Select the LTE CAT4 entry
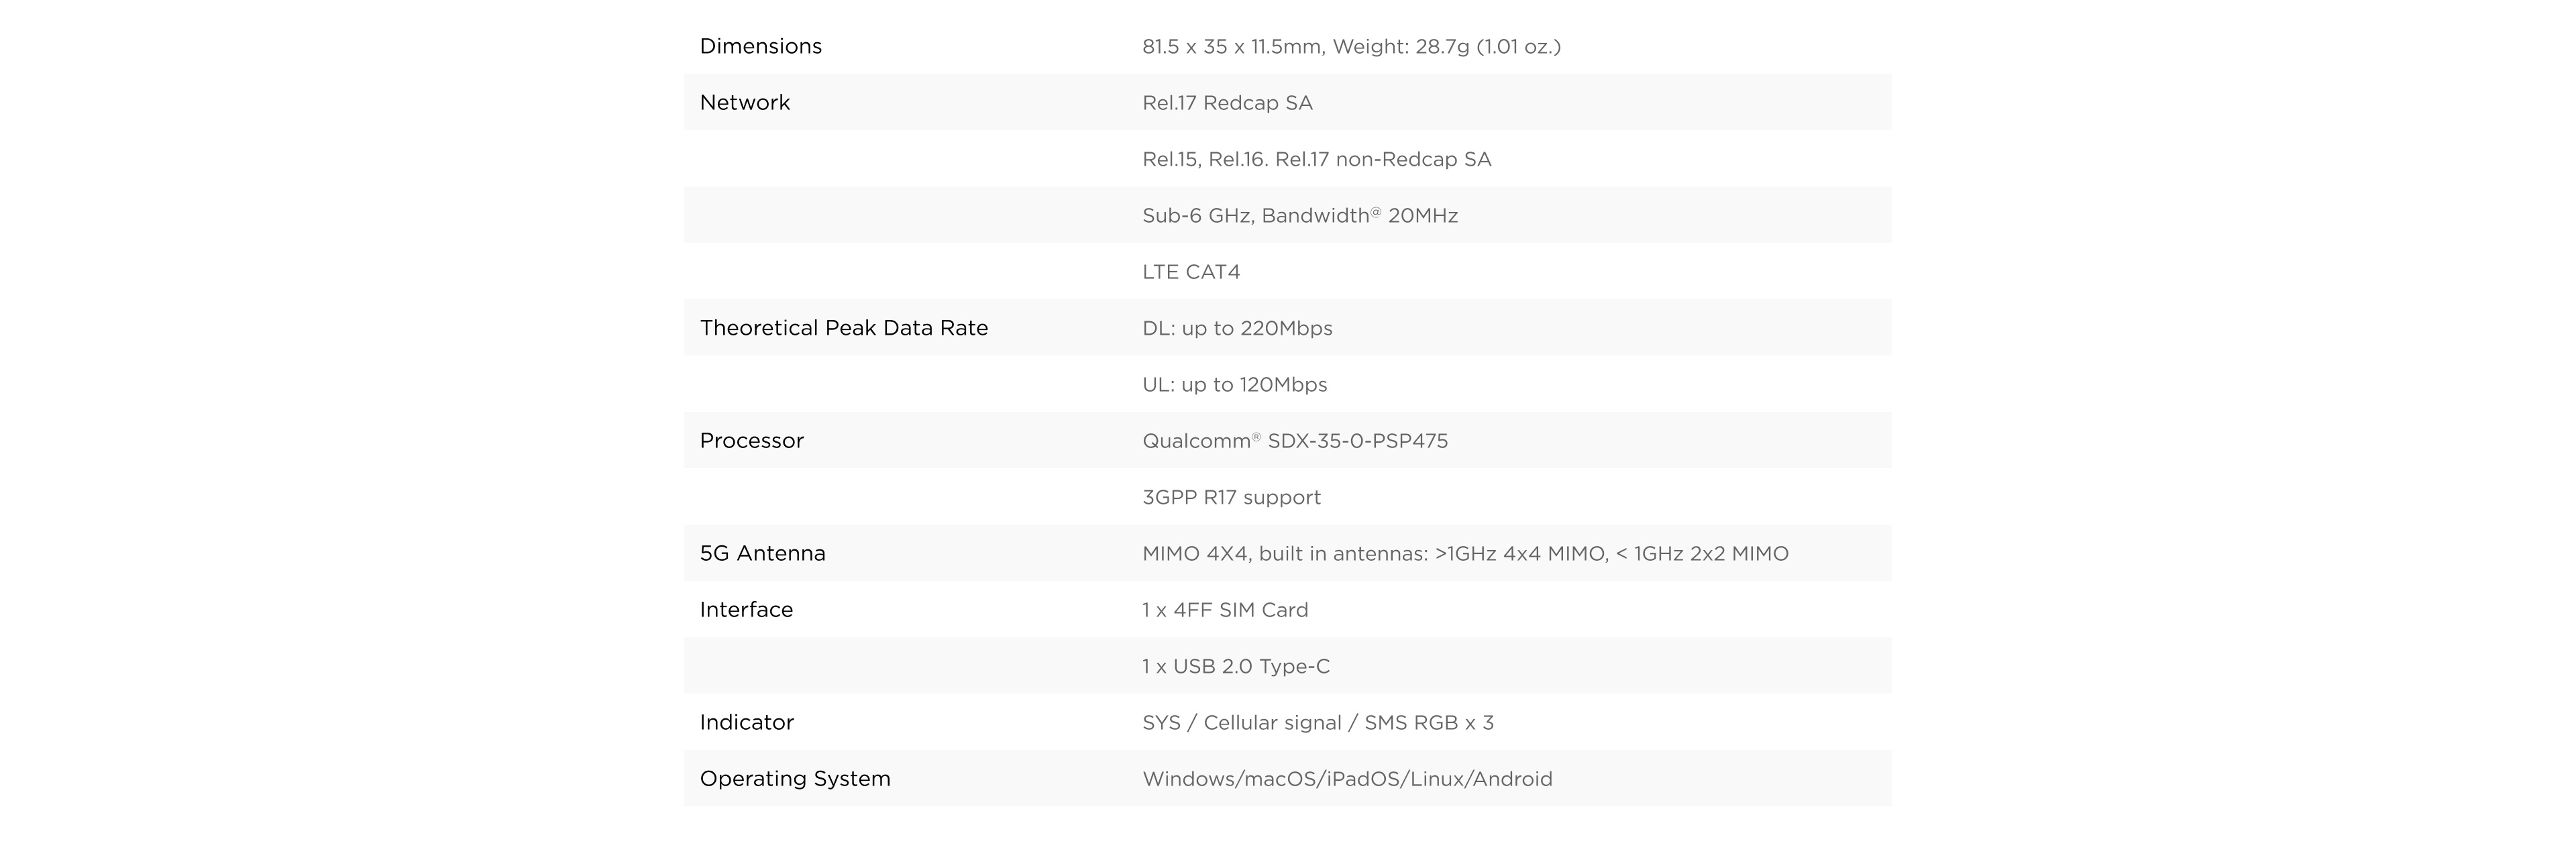This screenshot has width=2576, height=868. (1191, 272)
